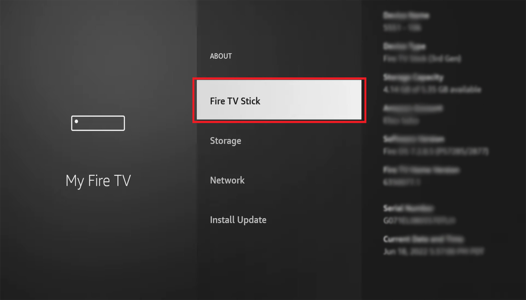The image size is (526, 300).
Task: Select the Device Type label
Action: (x=405, y=46)
